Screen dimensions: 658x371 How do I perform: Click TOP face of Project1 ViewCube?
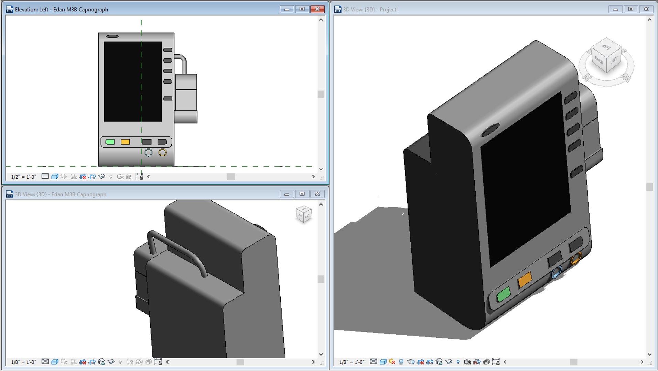[x=606, y=47]
